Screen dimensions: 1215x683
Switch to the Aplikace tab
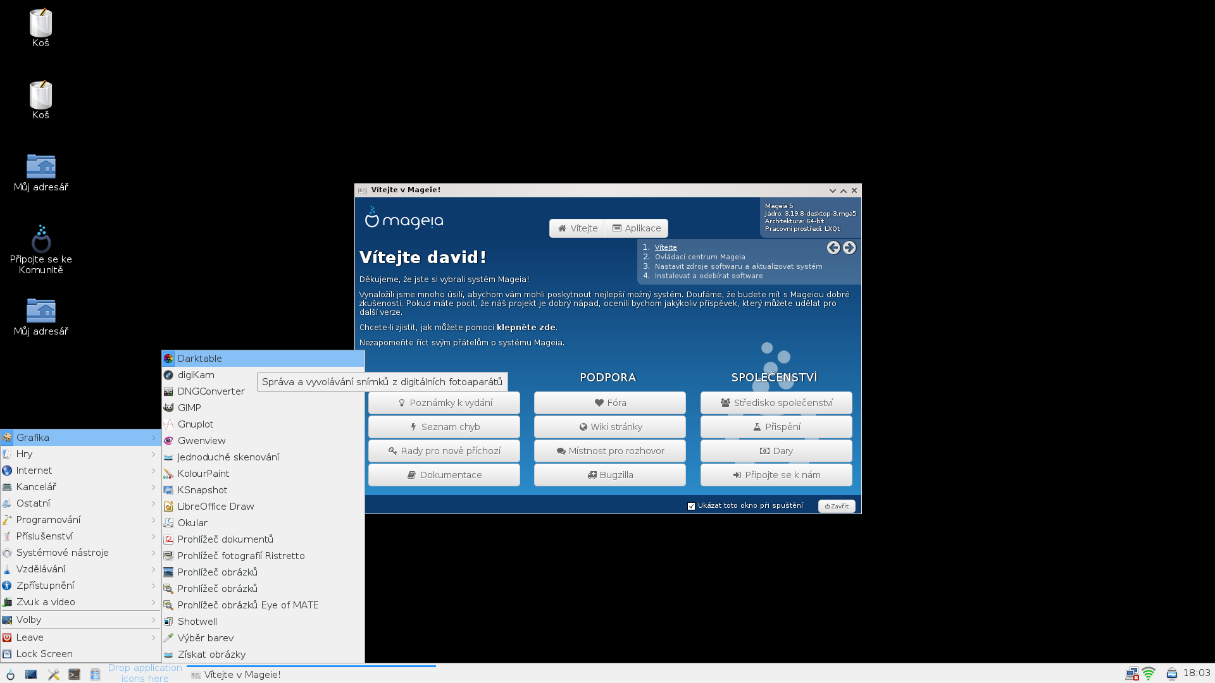click(636, 228)
